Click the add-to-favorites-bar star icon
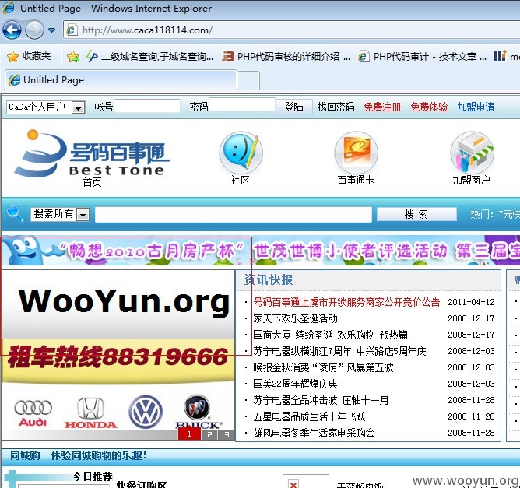This screenshot has width=520, height=488. (73, 57)
